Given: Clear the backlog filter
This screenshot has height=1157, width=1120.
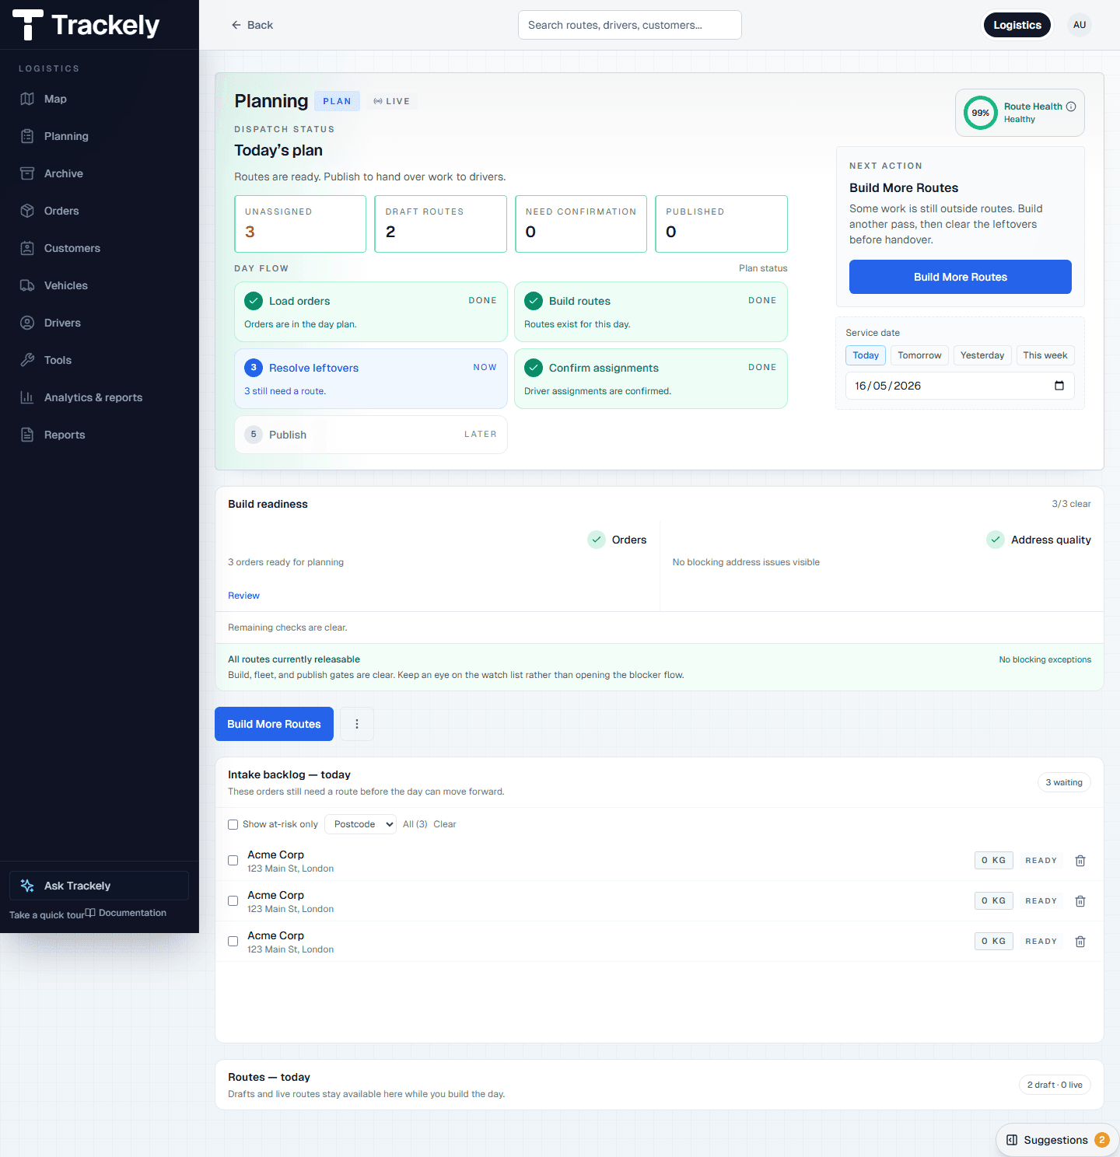Looking at the screenshot, I should (445, 824).
